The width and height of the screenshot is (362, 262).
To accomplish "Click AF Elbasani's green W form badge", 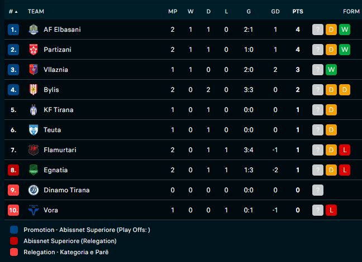I will pos(345,30).
